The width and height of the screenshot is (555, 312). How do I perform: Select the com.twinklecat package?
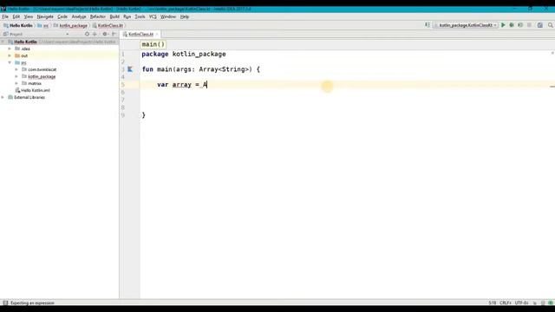[x=42, y=69]
